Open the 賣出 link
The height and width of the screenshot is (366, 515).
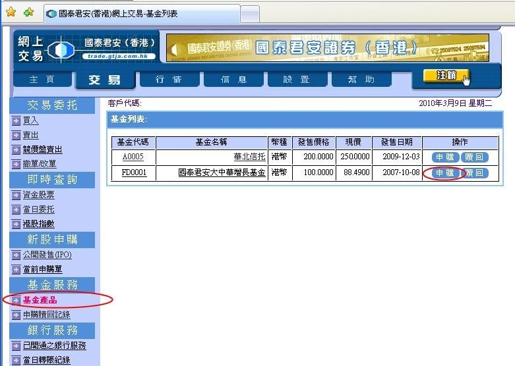30,135
